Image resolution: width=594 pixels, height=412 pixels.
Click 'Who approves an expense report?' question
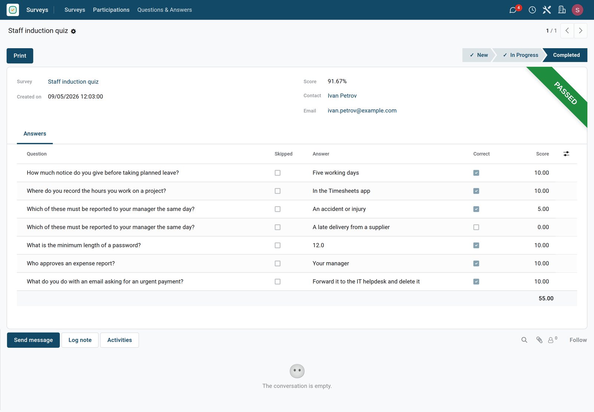71,264
